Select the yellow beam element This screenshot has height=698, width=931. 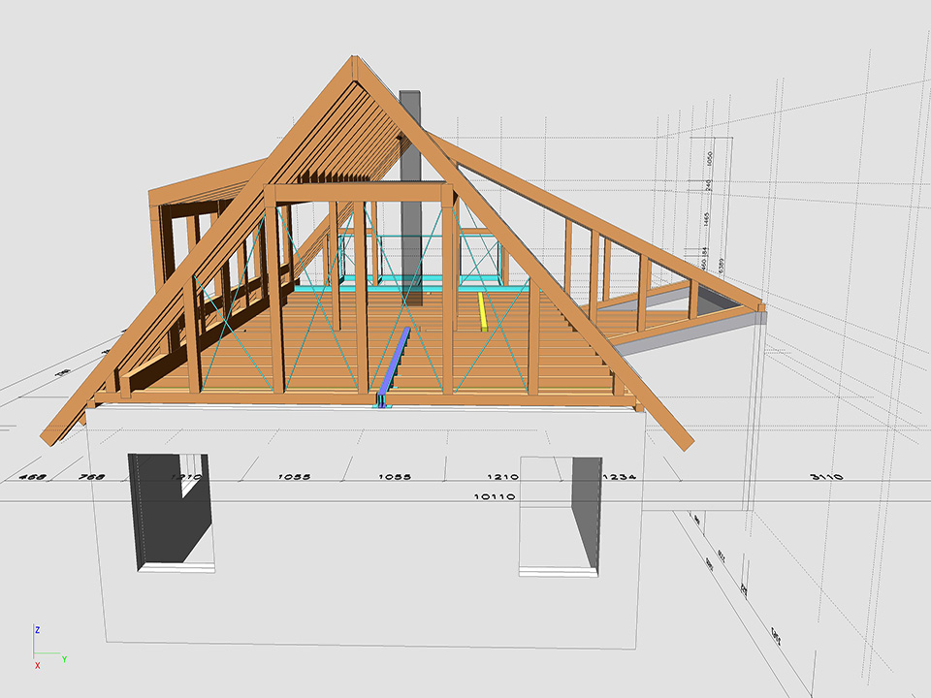pyautogui.click(x=482, y=311)
